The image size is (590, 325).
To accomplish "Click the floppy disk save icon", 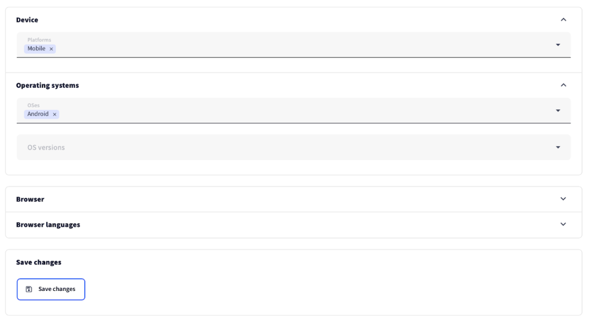I will tap(29, 289).
